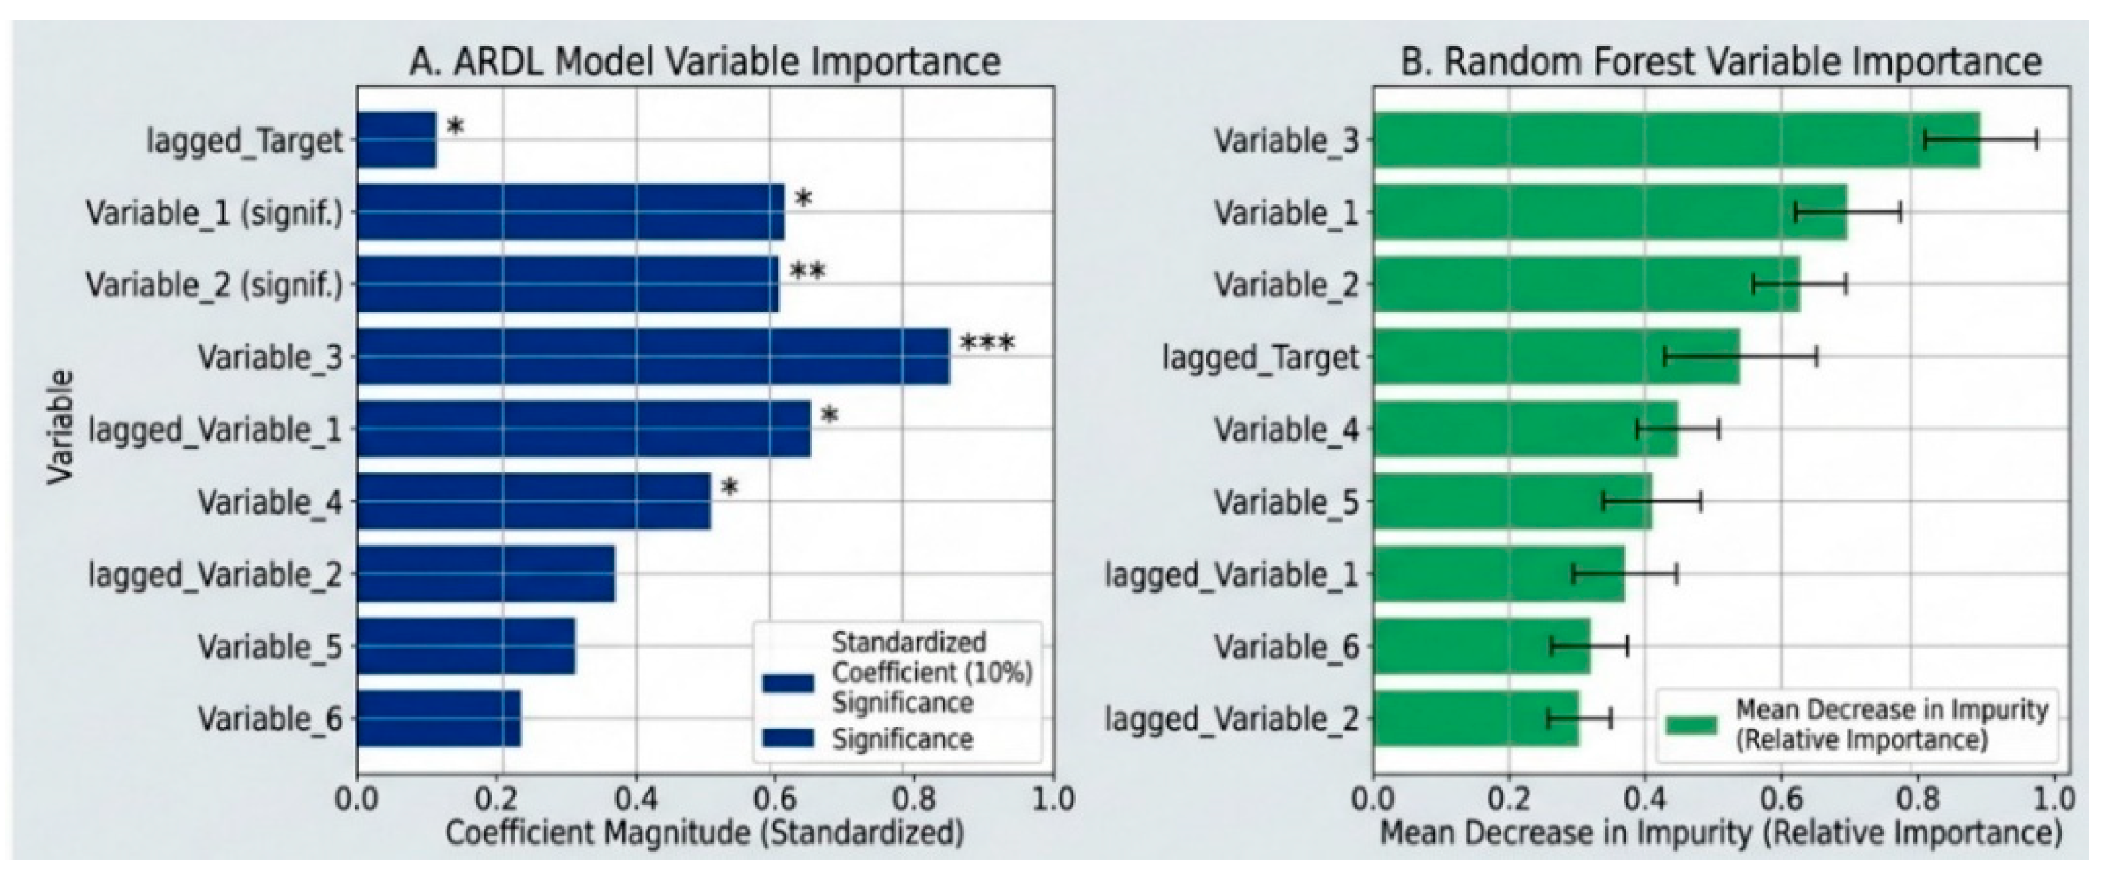Viewport: 2102px width, 882px height.
Task: Click the Variable_3 bar in ARDL chart
Action: [x=653, y=357]
